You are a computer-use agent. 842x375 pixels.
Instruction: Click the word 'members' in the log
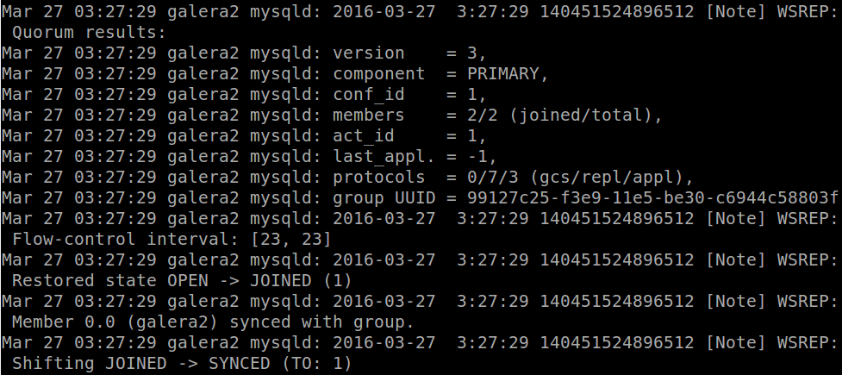369,115
